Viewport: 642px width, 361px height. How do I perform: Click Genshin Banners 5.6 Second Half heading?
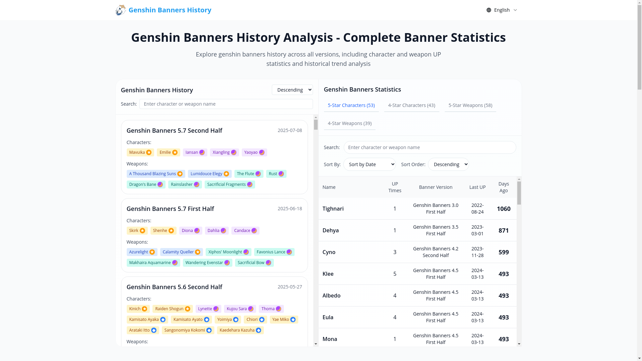[174, 287]
